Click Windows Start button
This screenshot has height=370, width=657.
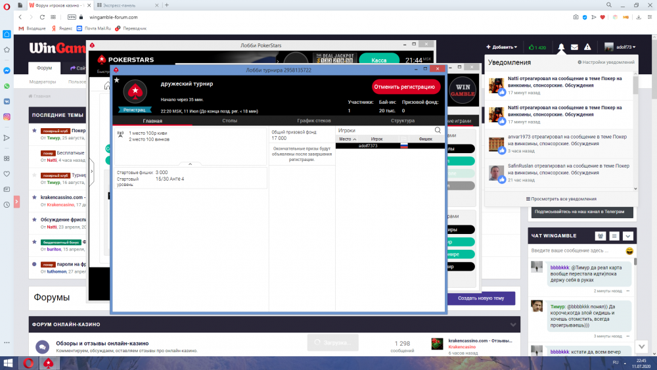point(8,363)
